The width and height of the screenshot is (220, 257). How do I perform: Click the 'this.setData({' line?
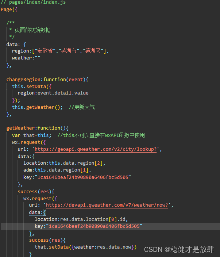tap(32, 87)
